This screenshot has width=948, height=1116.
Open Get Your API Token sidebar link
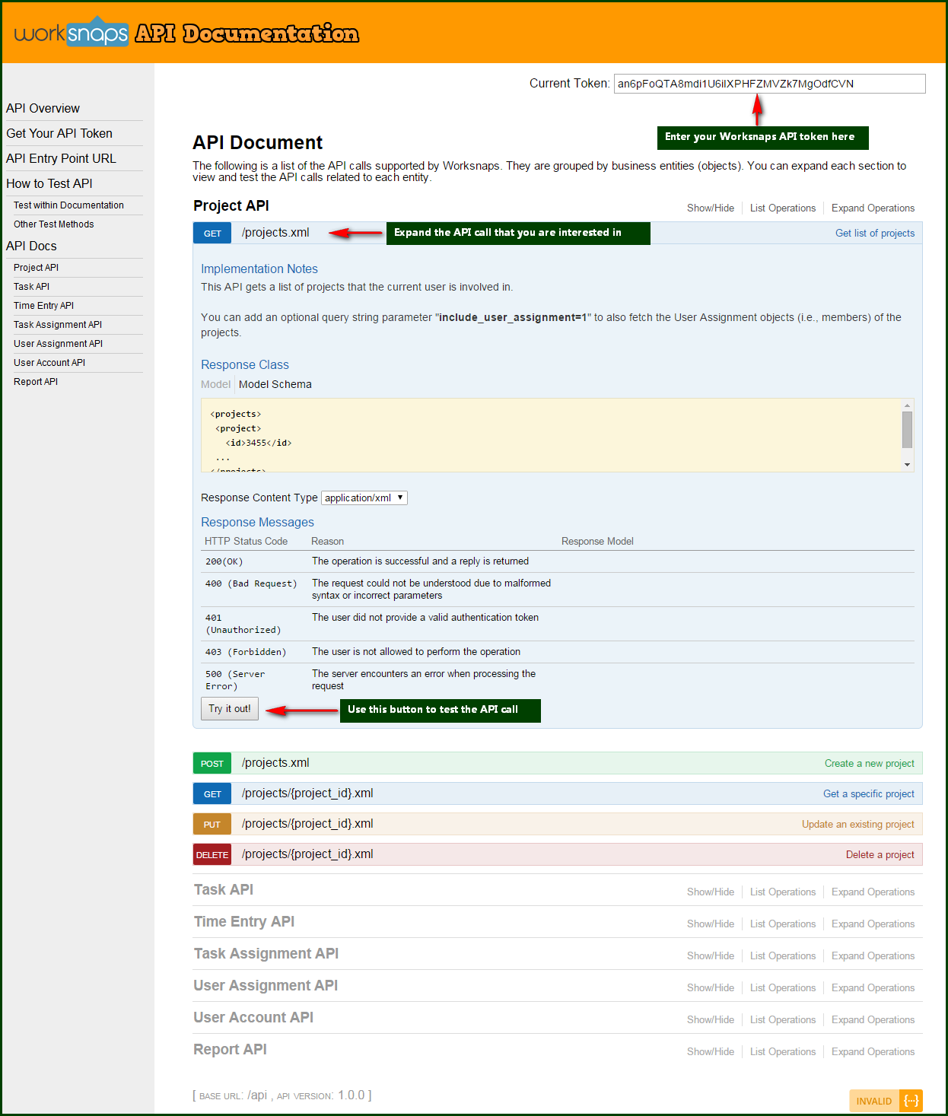click(x=59, y=133)
